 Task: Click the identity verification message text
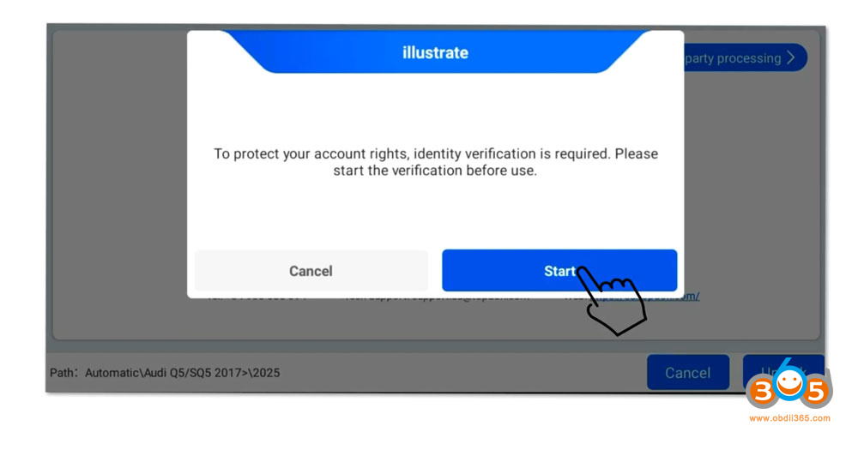435,162
